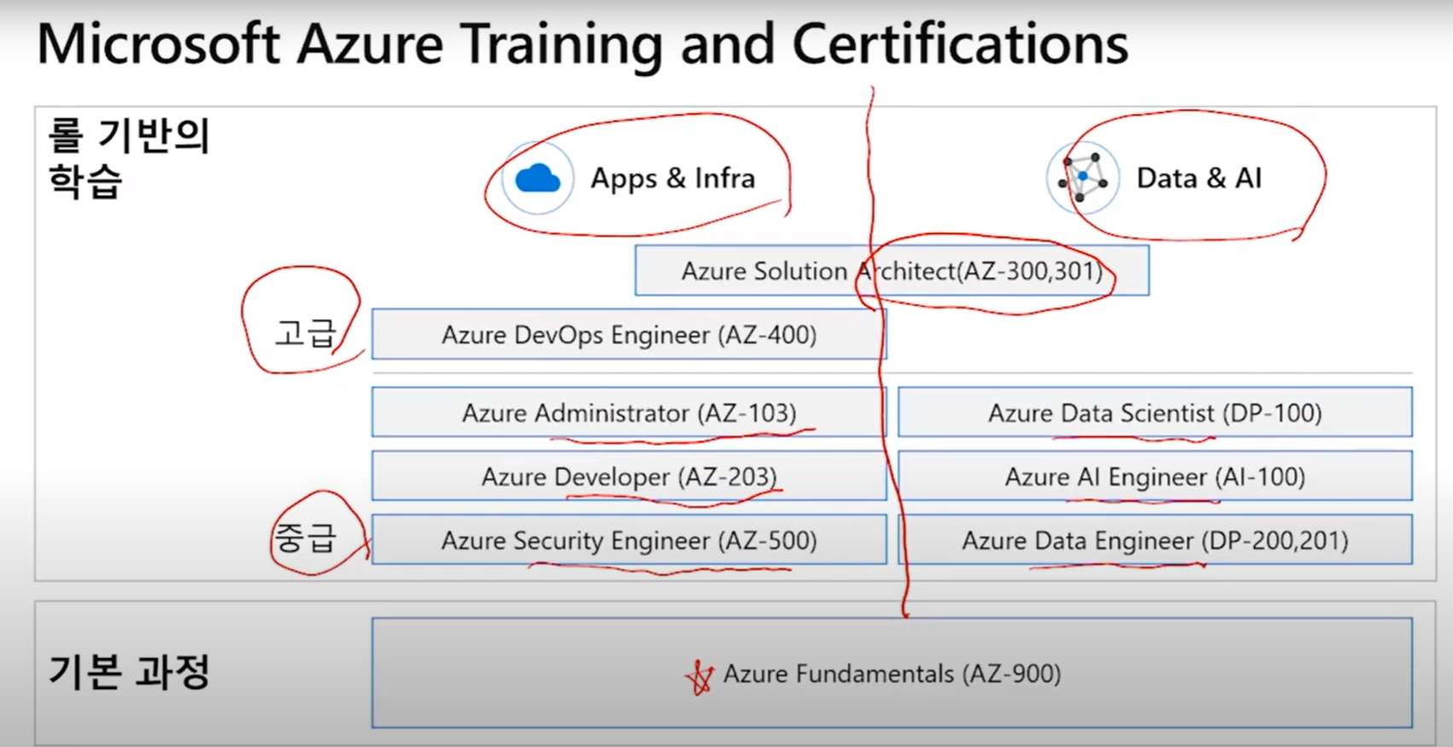Click the 고급 level label
1453x747 pixels.
305,333
